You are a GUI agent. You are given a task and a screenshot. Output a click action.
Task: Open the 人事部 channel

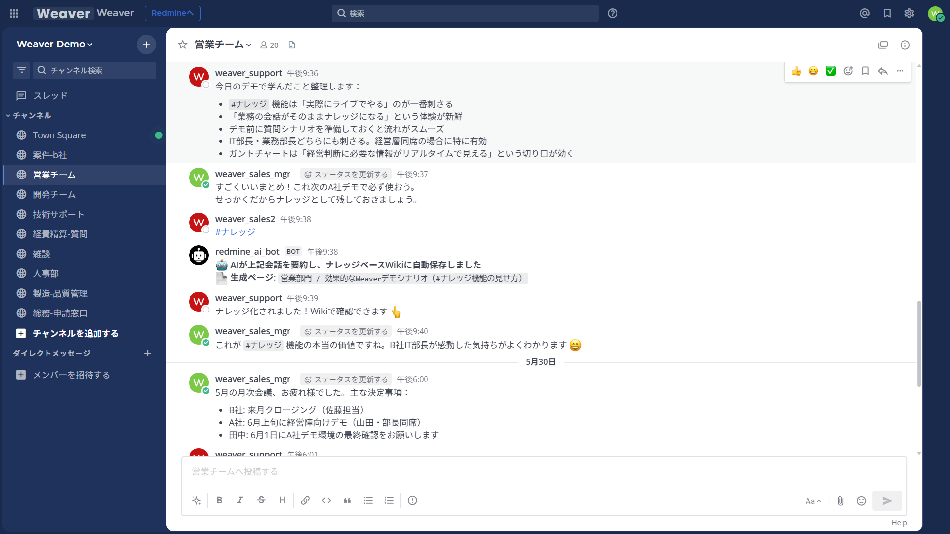tap(84, 273)
